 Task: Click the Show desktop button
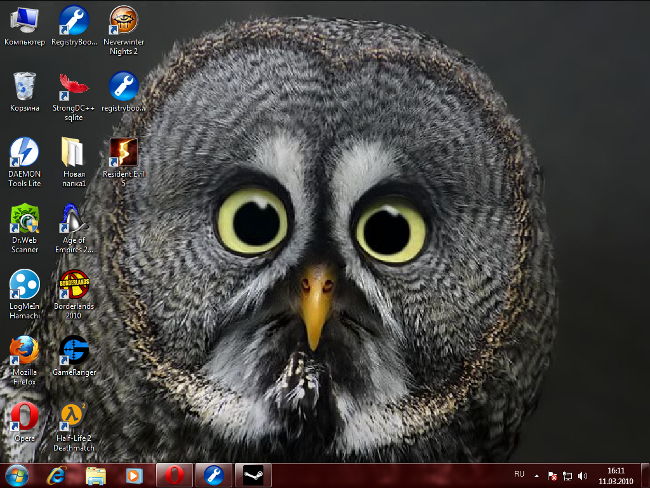pos(645,475)
